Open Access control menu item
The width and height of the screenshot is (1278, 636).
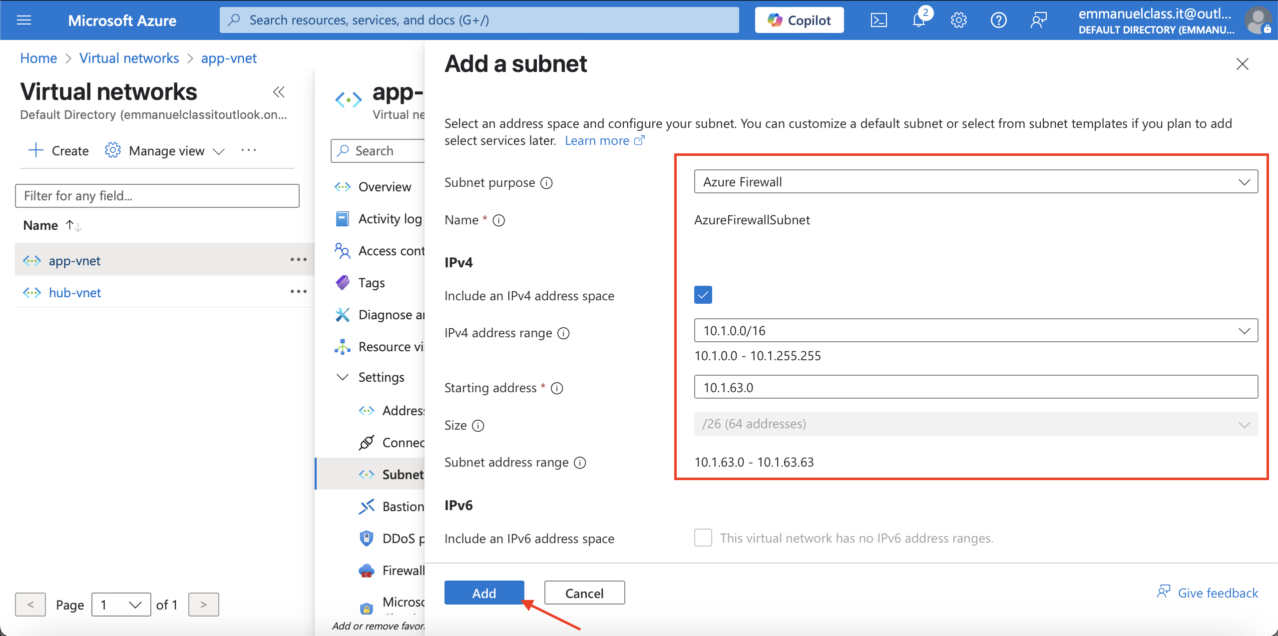click(380, 251)
